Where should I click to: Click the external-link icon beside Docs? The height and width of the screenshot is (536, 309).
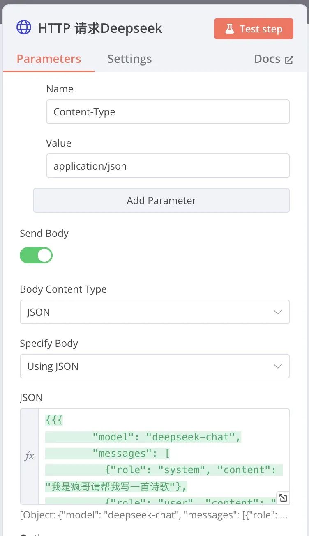click(289, 60)
